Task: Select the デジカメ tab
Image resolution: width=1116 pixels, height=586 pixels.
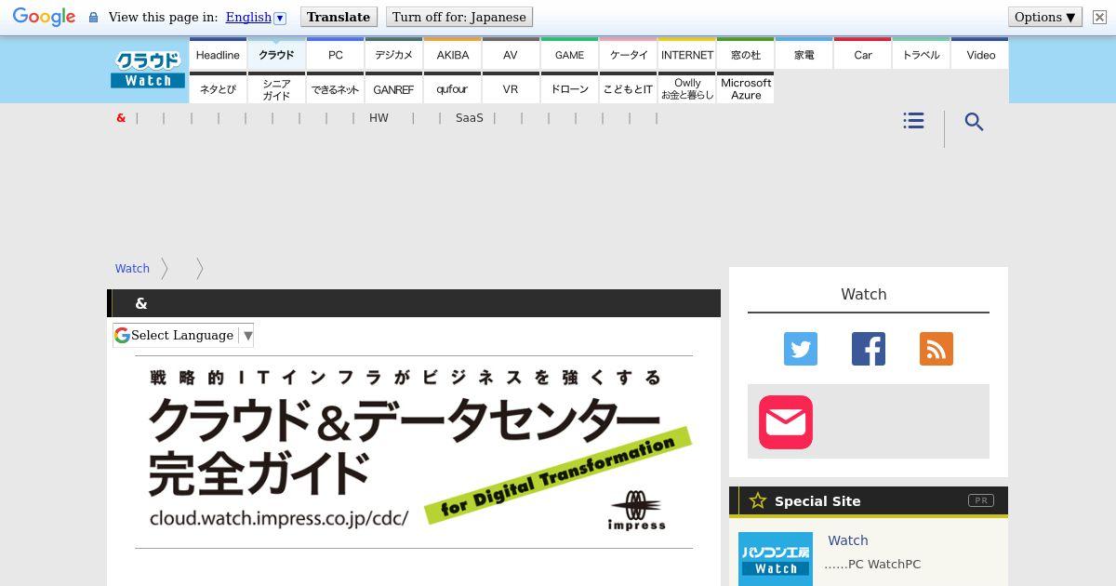Action: [x=393, y=54]
